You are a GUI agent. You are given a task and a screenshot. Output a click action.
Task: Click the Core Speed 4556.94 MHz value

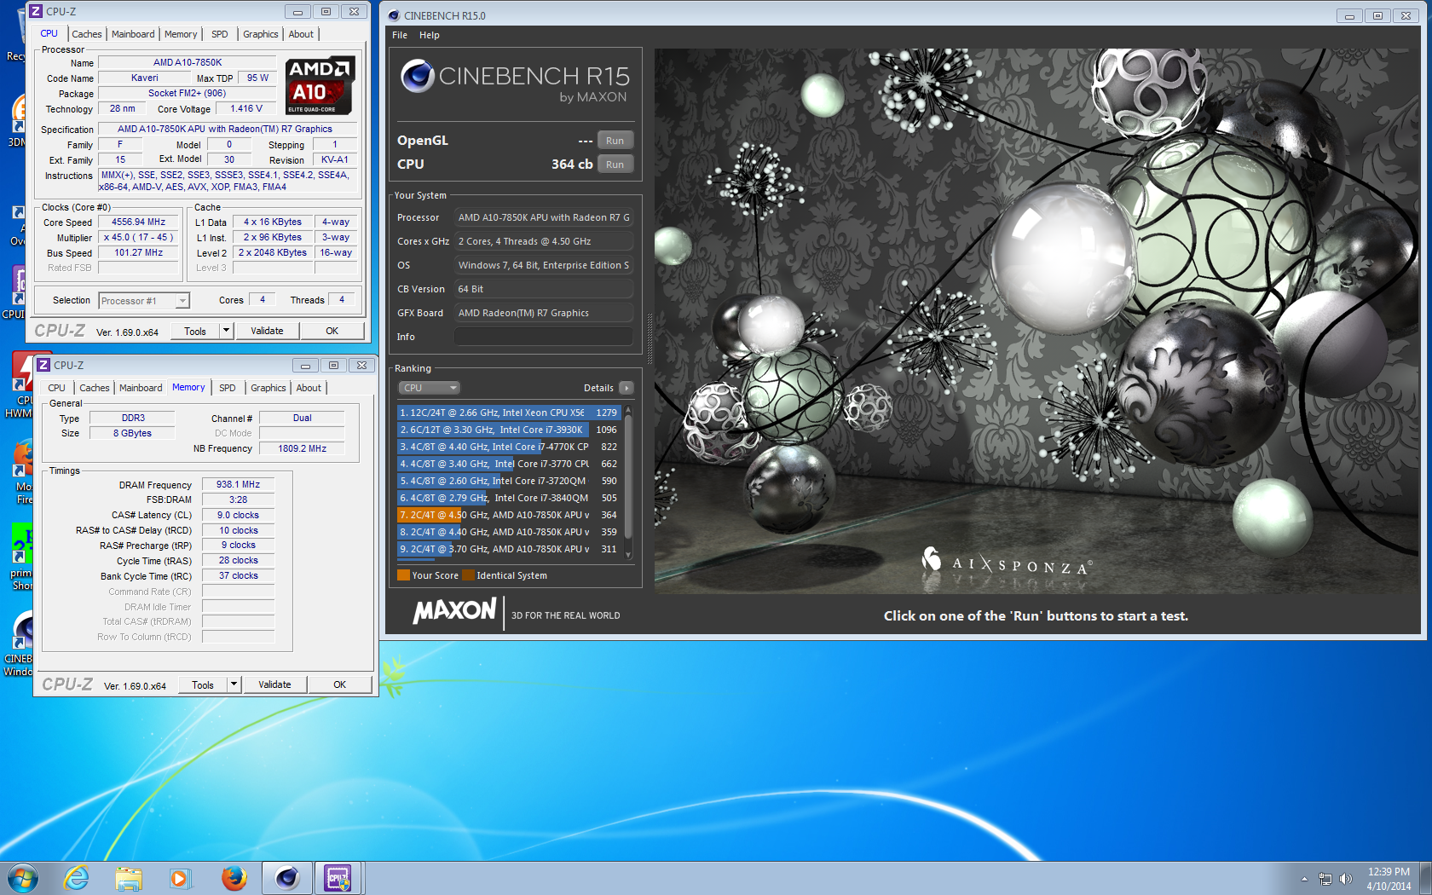[139, 222]
